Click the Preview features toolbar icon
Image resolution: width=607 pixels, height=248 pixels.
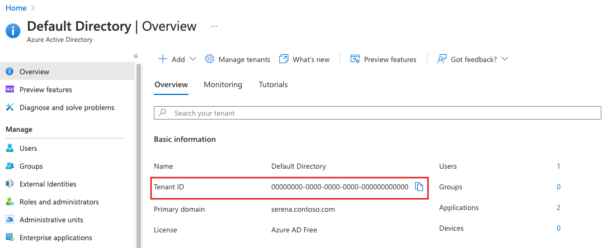[x=355, y=59]
